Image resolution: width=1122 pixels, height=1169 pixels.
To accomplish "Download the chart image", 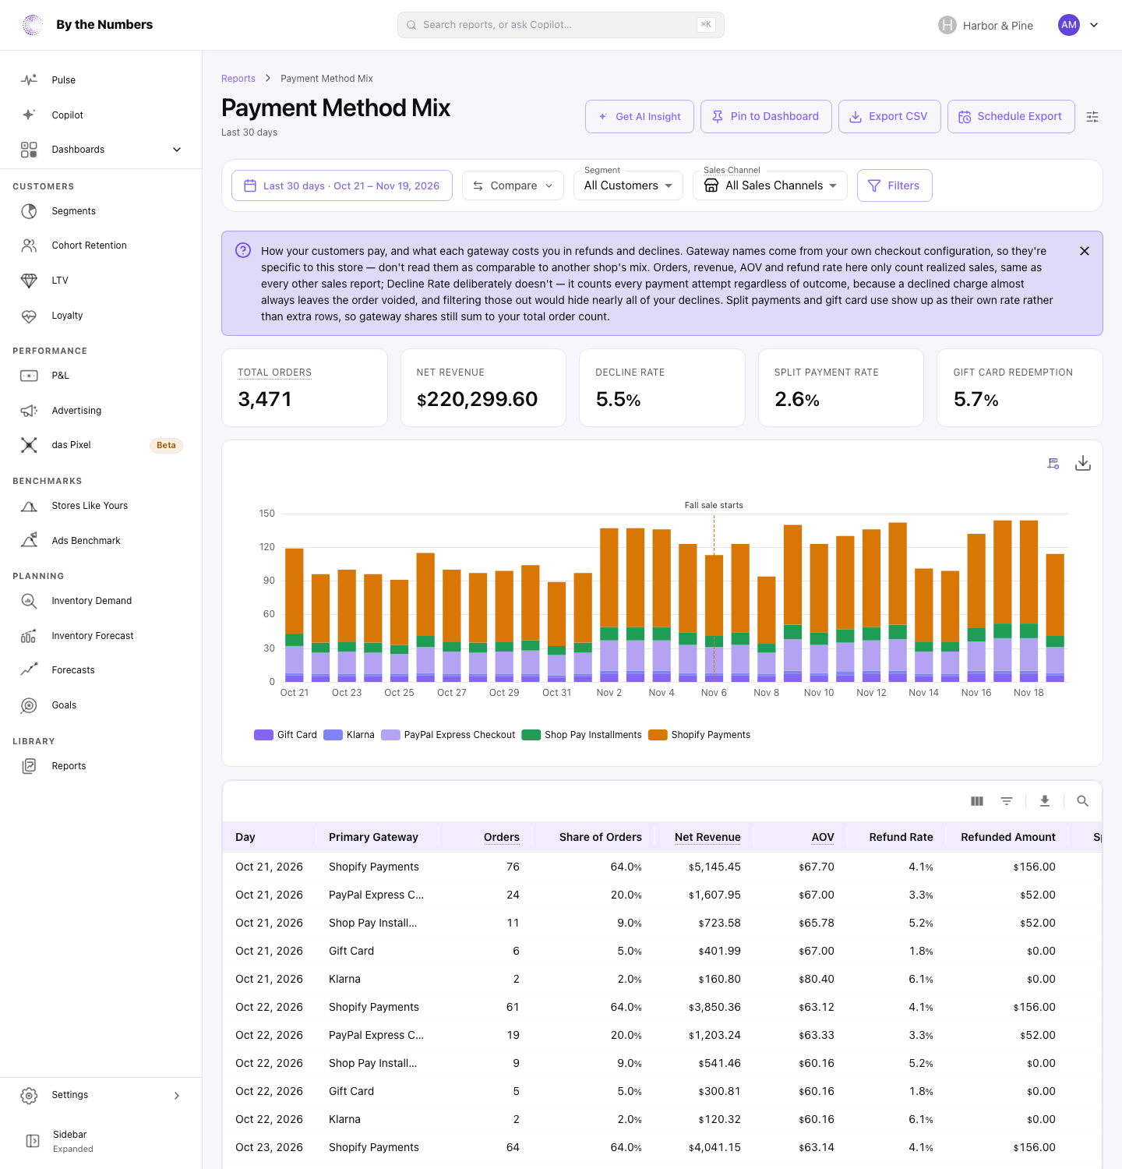I will click(1083, 464).
